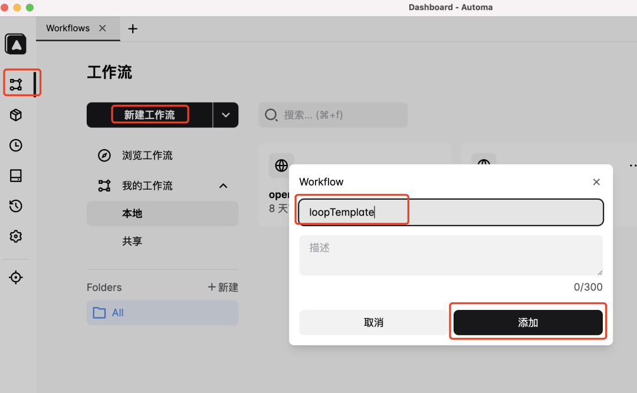Click the 添加 button to add workflow

(528, 322)
